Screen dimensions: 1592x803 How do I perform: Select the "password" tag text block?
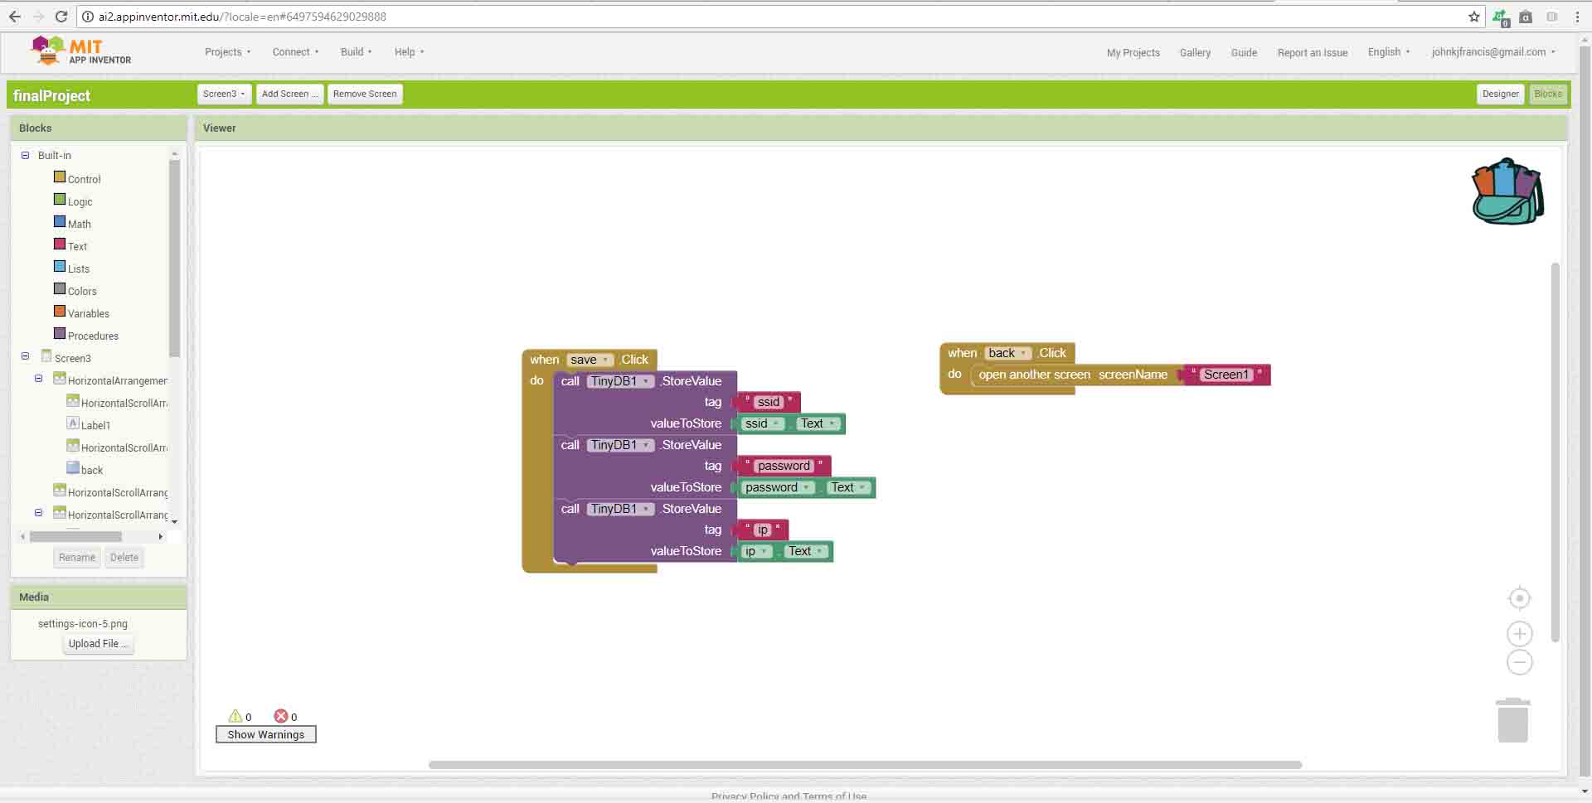784,466
